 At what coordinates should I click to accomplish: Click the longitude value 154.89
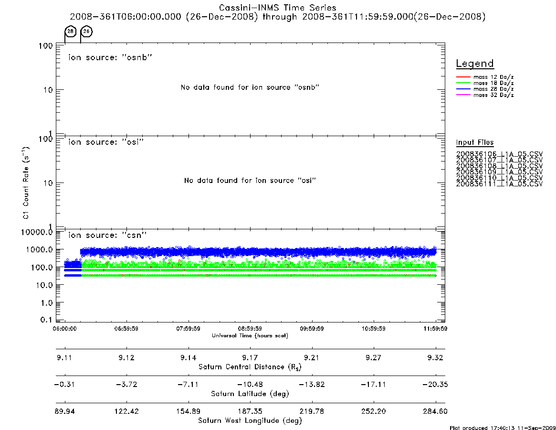189,411
